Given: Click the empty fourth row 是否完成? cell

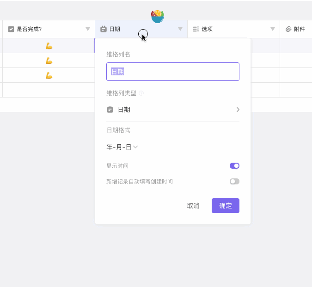Looking at the screenshot, I should pos(49,90).
